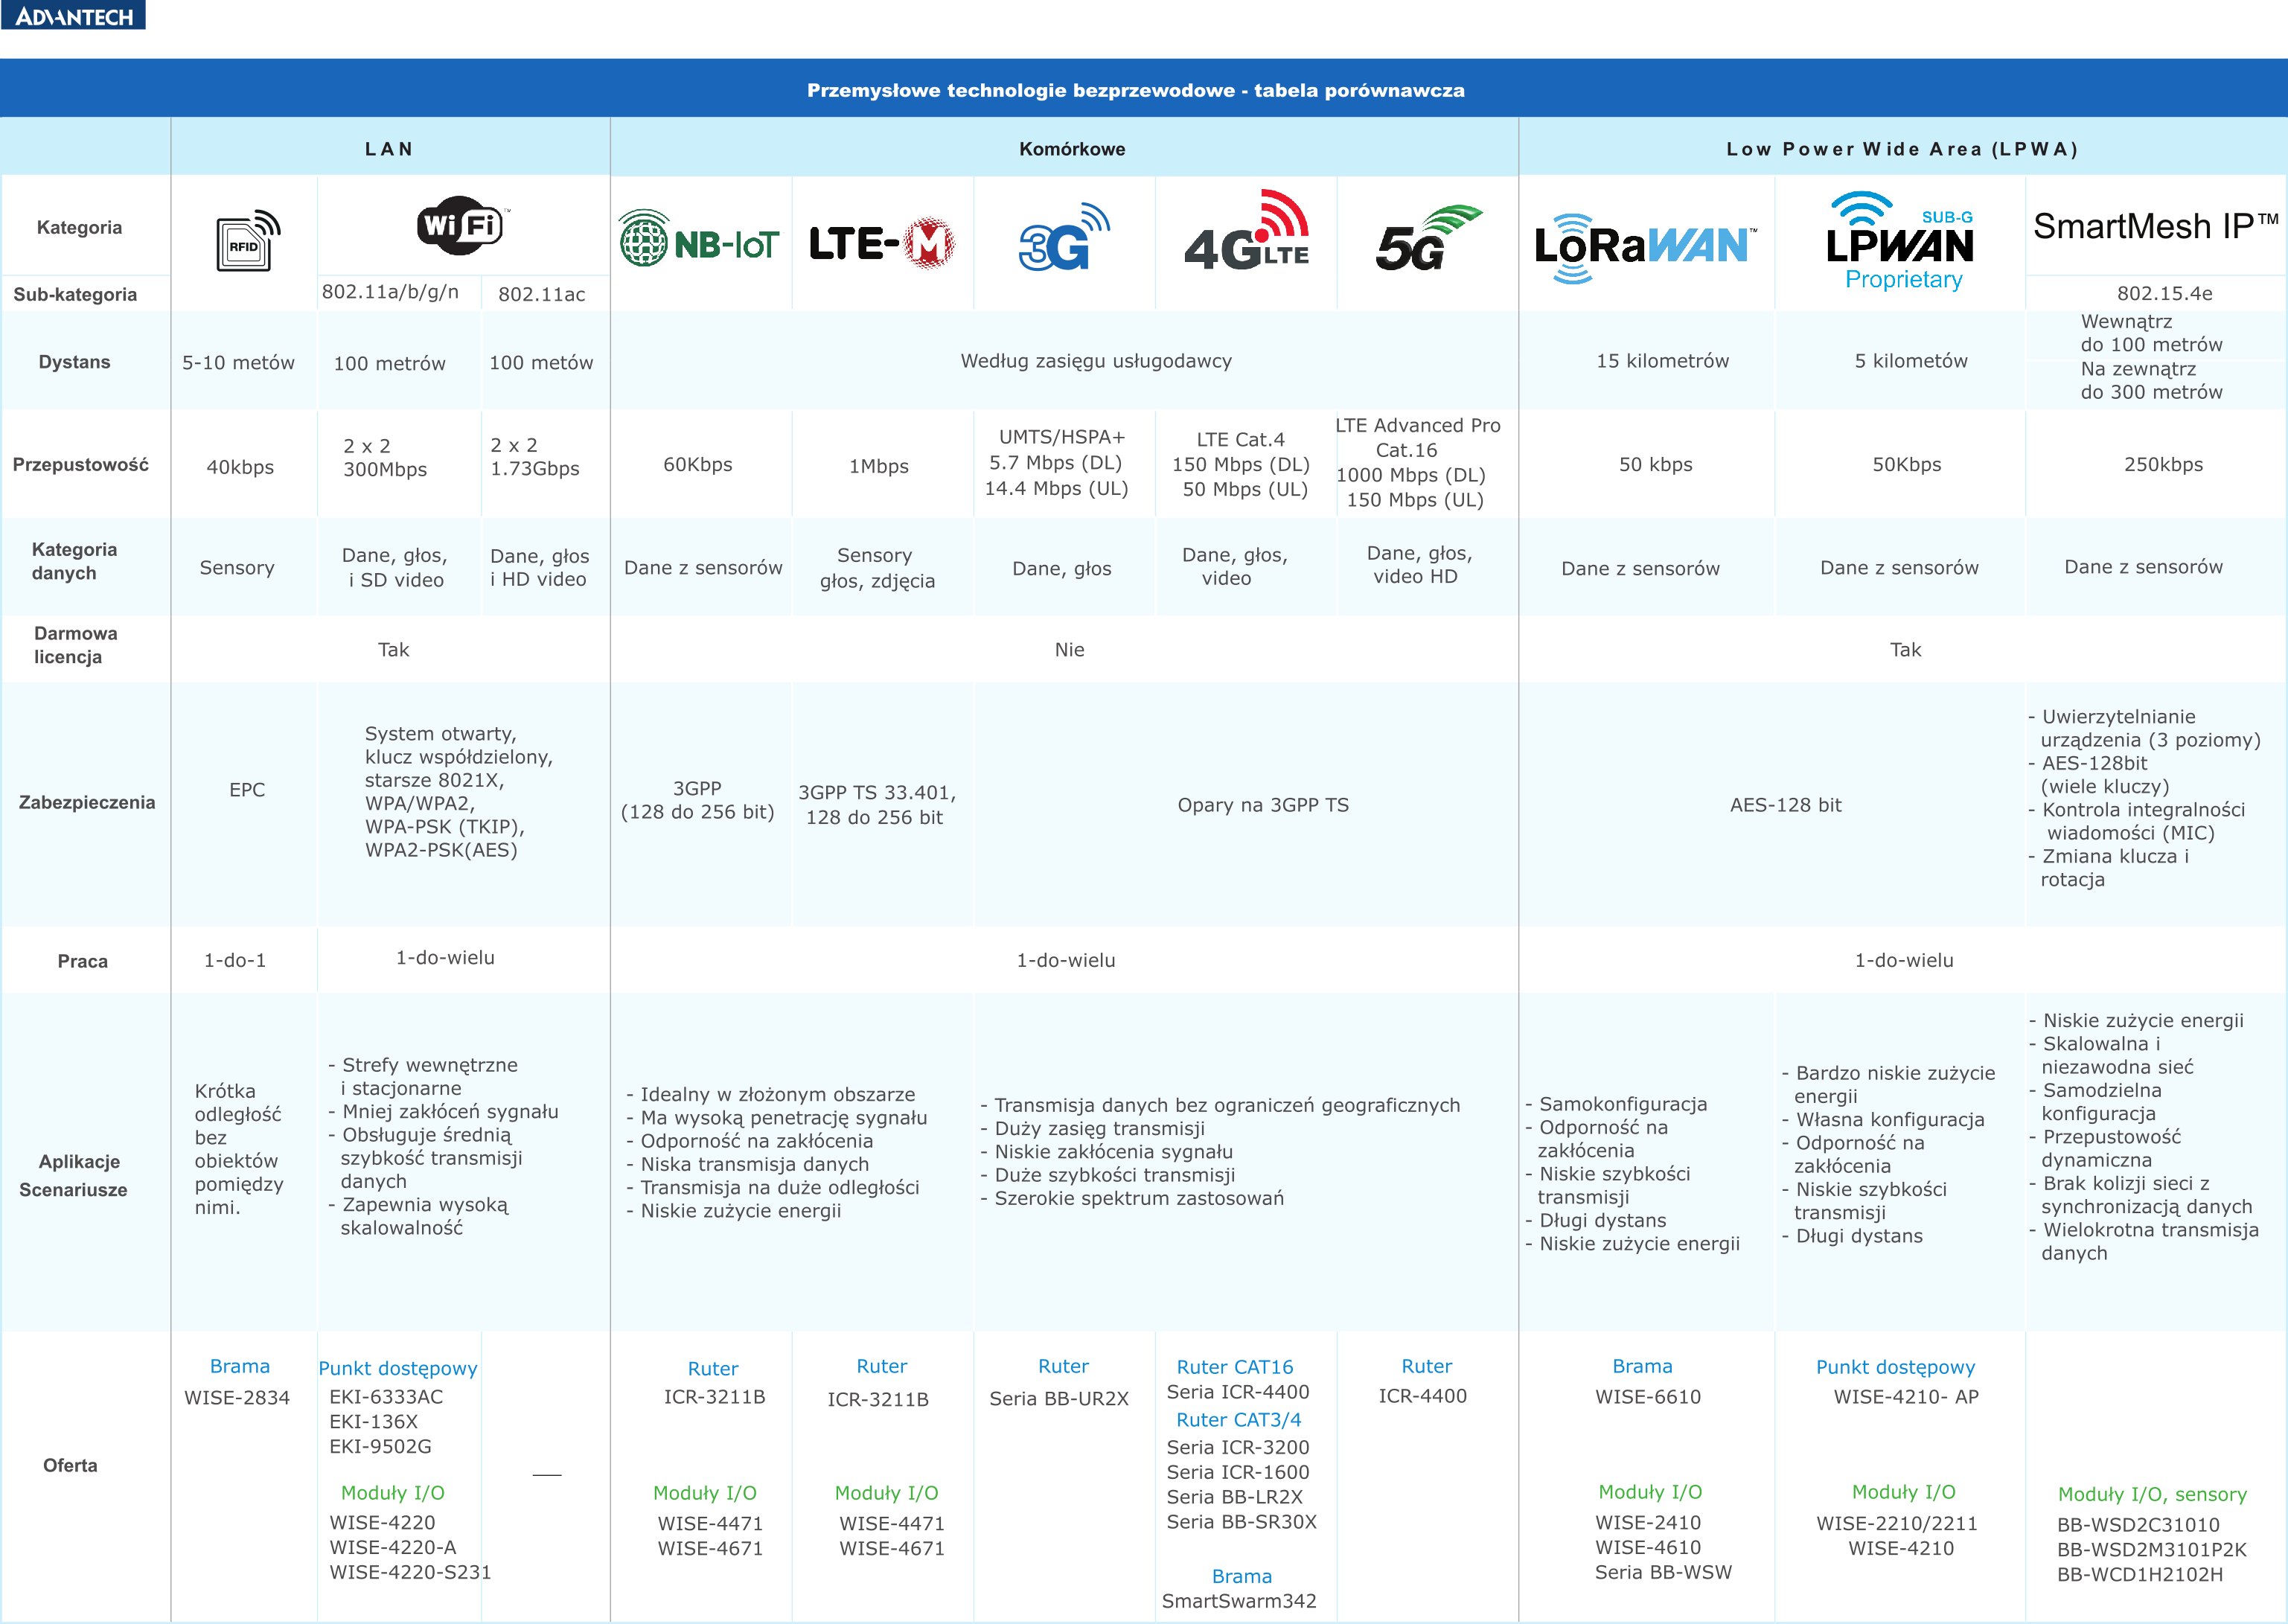
Task: Click the Praca row label
Action: (83, 961)
